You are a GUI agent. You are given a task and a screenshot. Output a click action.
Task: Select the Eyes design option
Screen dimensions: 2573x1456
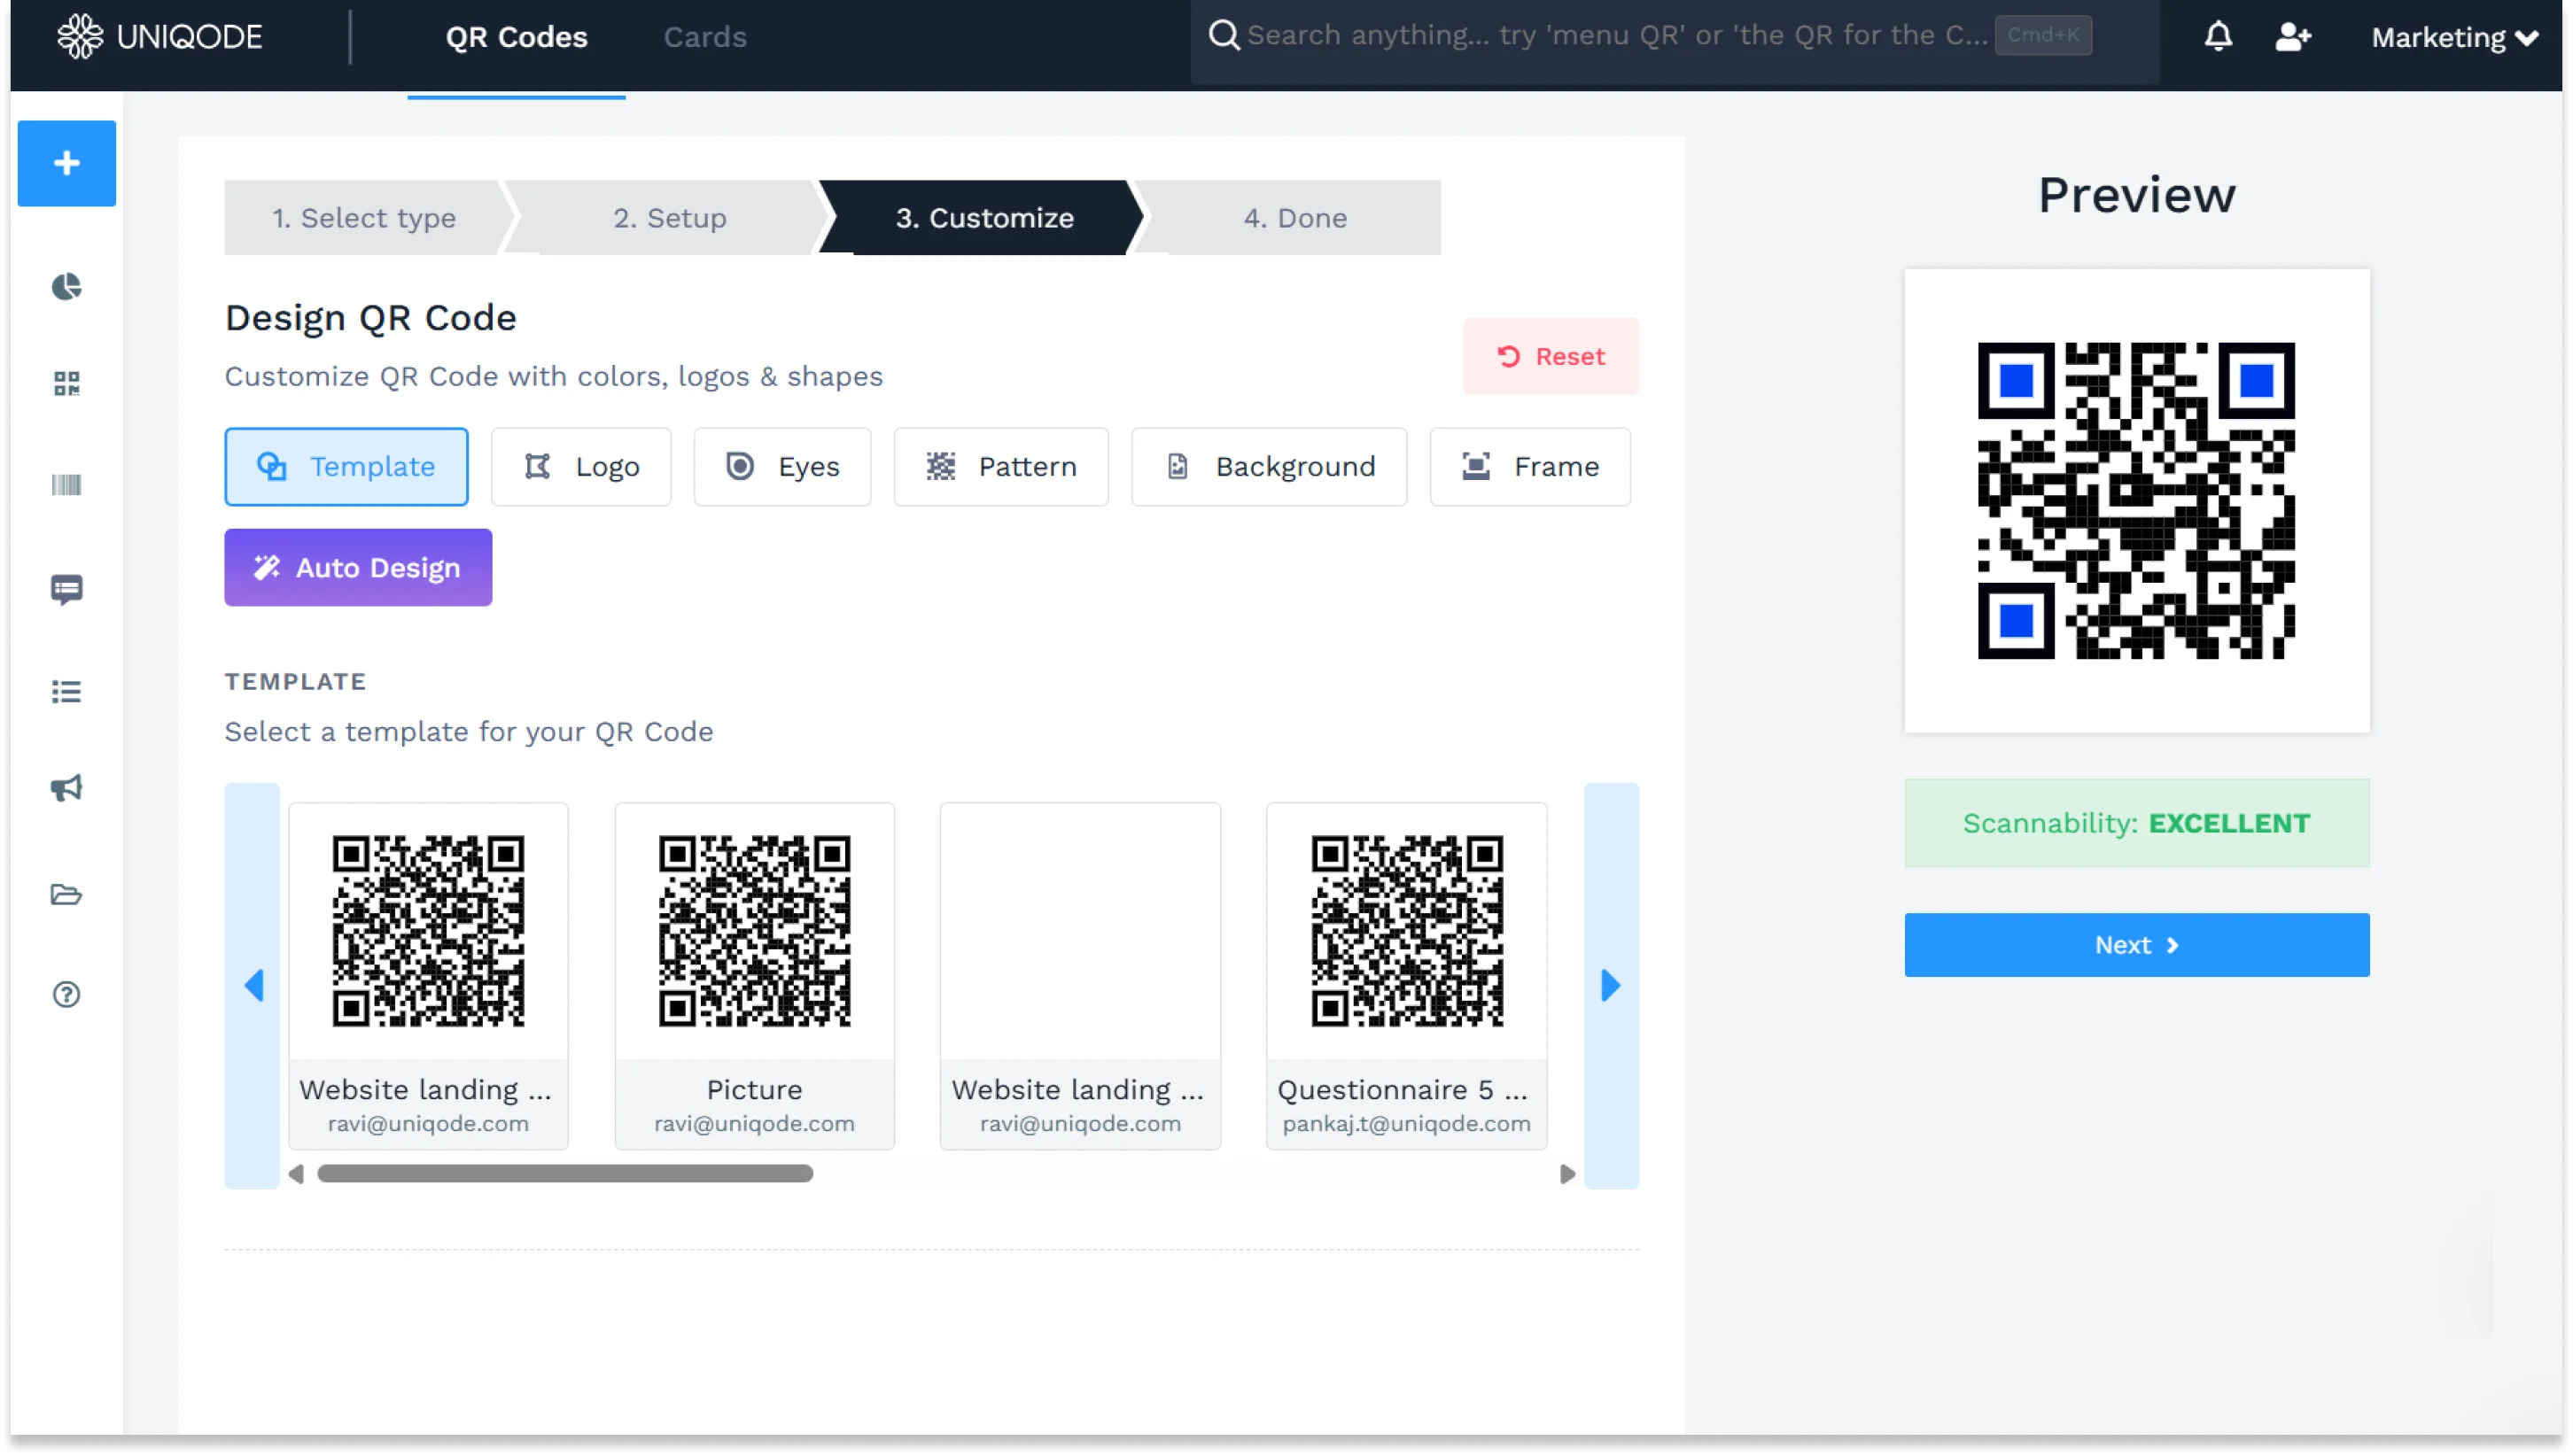tap(782, 466)
